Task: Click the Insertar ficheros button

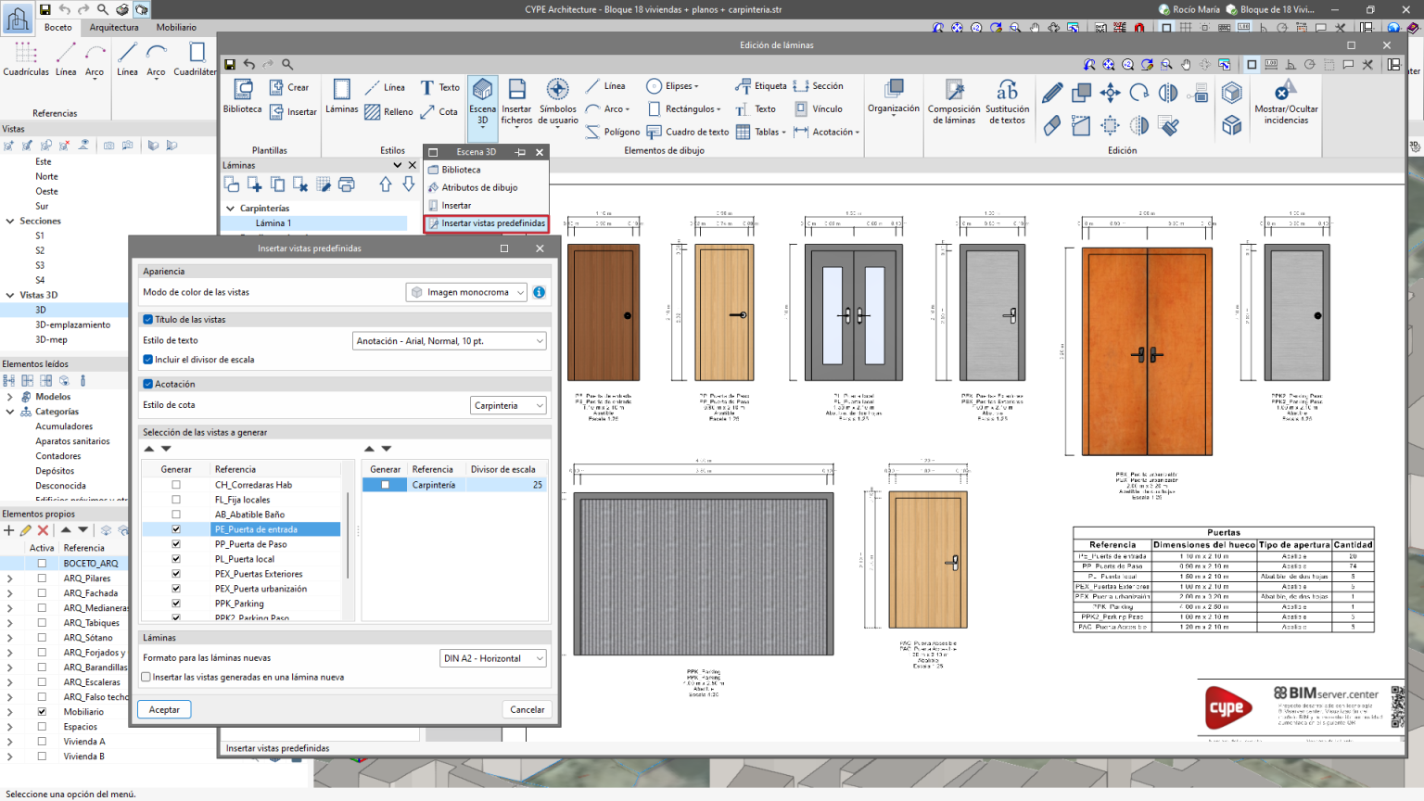Action: click(x=516, y=102)
